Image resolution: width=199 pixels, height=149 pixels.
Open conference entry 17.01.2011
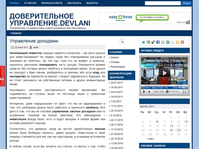click(117, 106)
